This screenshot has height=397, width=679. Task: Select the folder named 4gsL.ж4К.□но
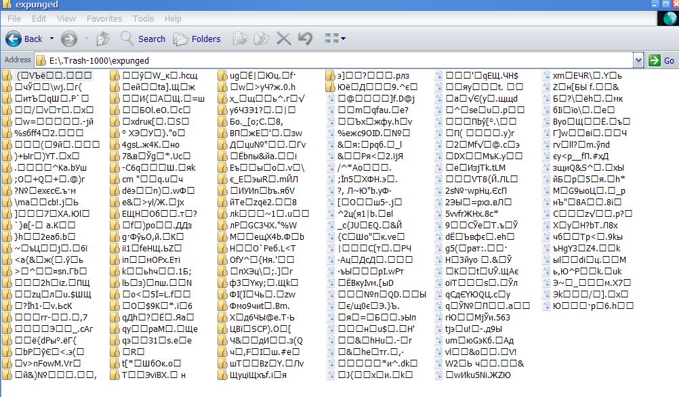(x=145, y=144)
